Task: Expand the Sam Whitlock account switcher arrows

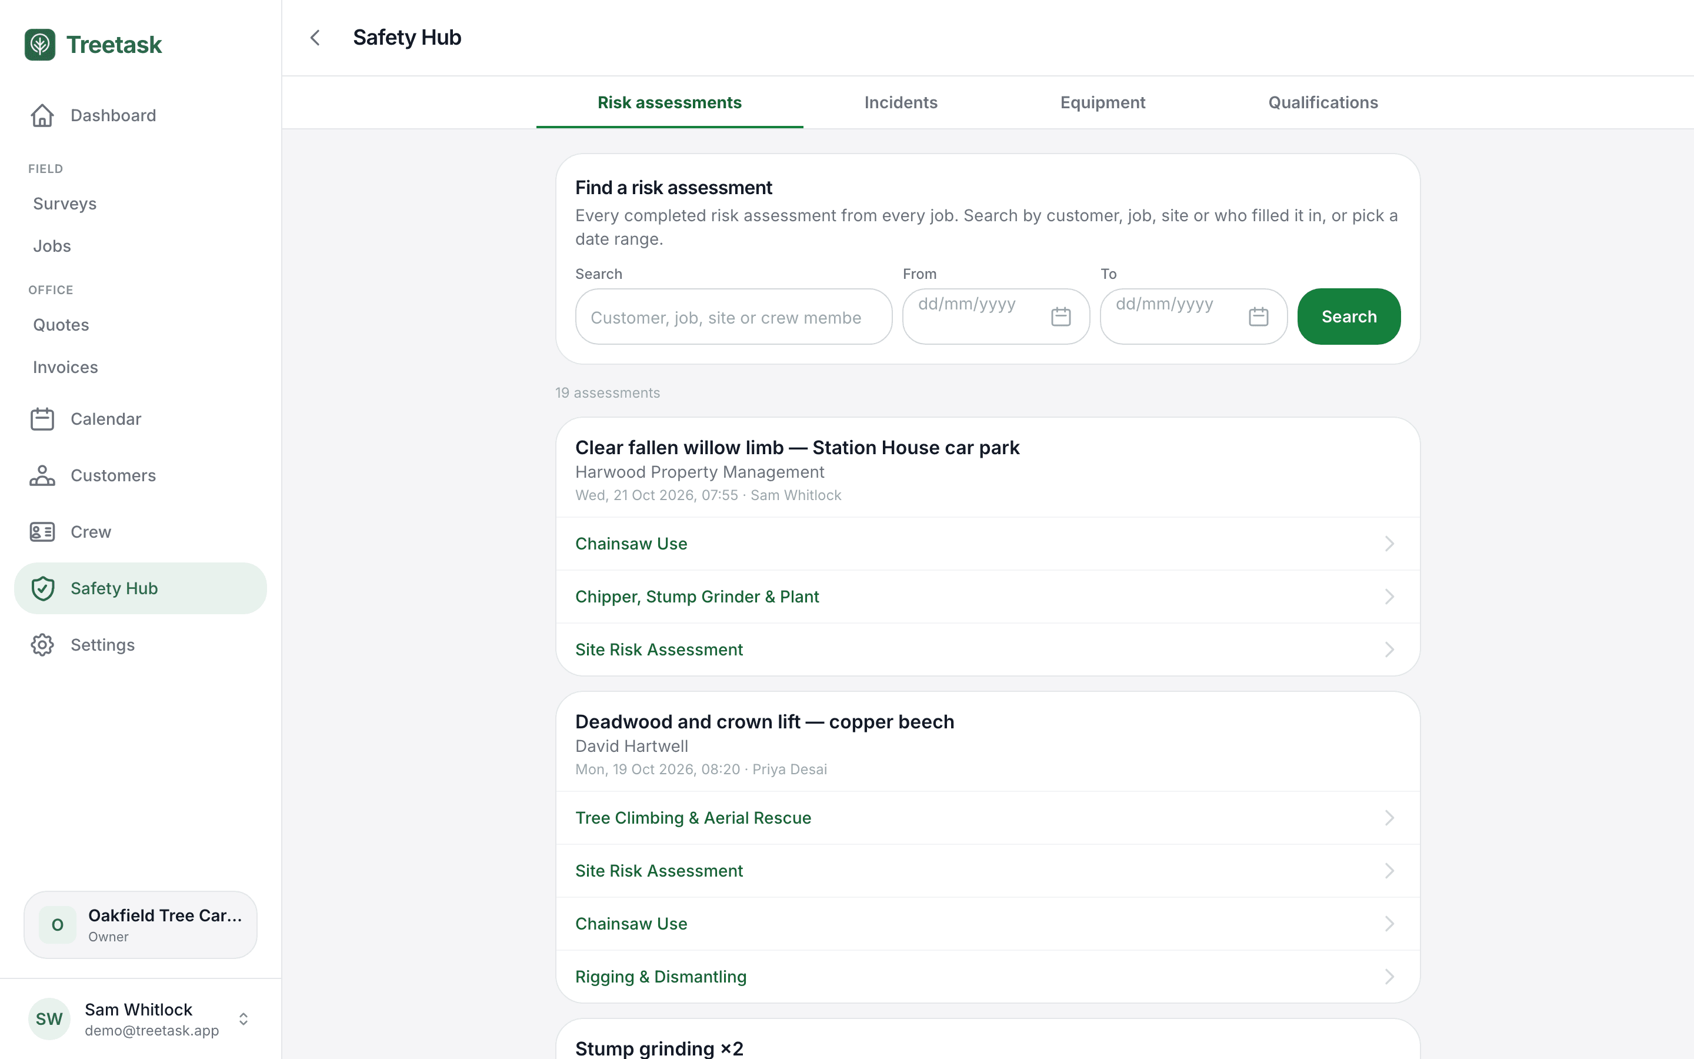Action: (244, 1019)
